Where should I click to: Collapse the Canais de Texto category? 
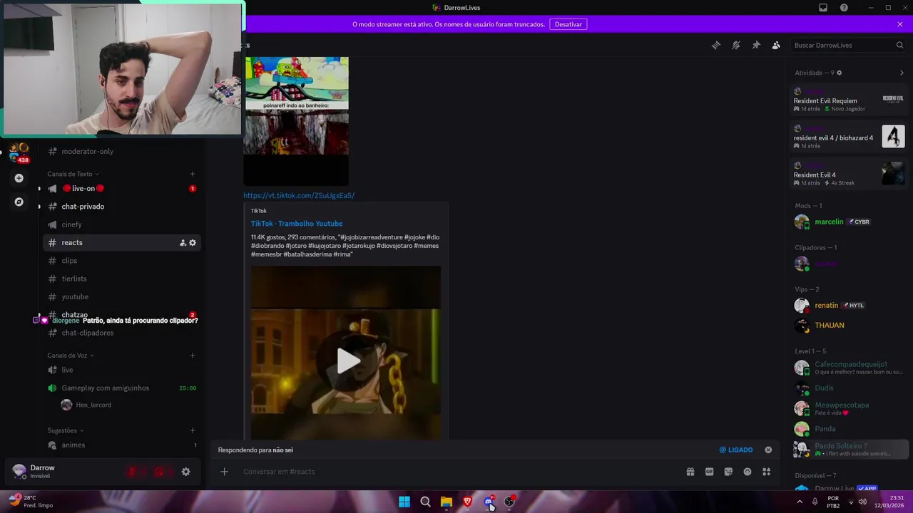73,174
